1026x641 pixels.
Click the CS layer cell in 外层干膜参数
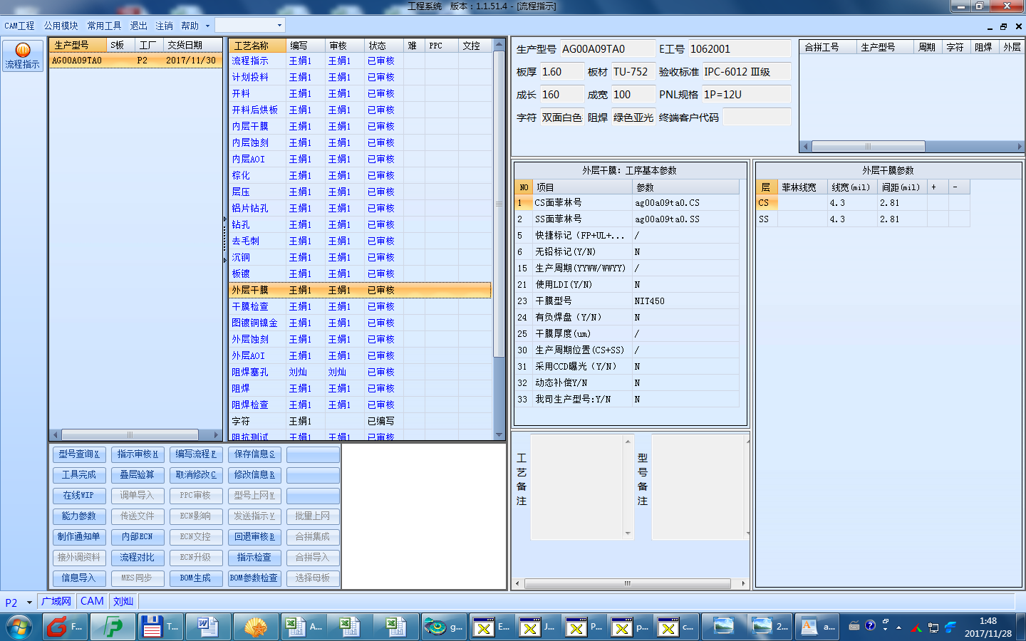[767, 203]
